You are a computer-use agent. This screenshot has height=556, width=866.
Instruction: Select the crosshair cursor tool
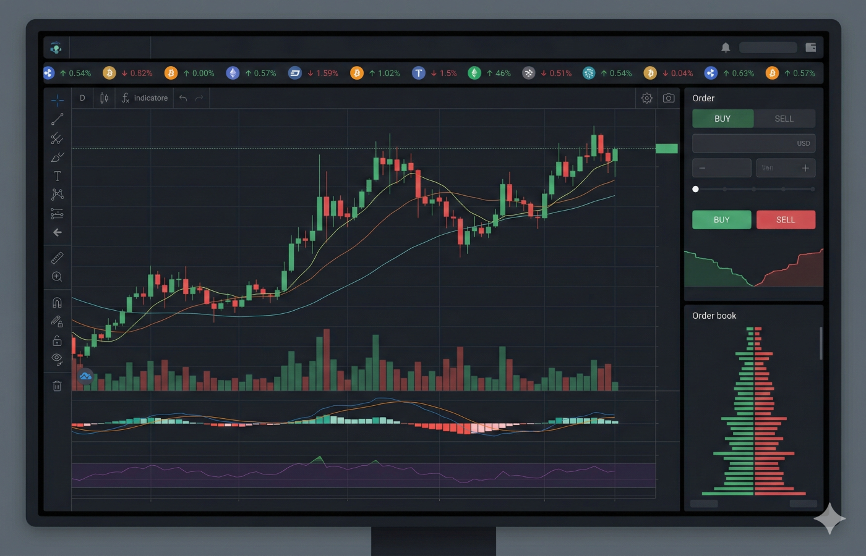(57, 99)
